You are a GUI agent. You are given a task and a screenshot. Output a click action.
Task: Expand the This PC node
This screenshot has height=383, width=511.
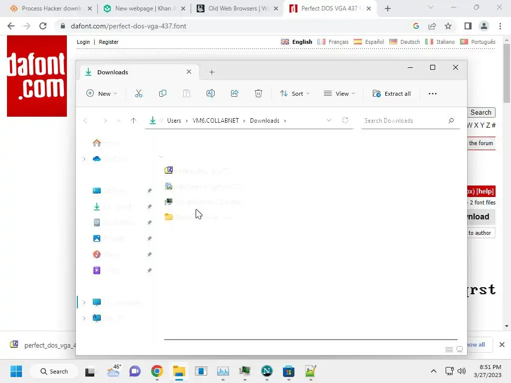pyautogui.click(x=84, y=302)
